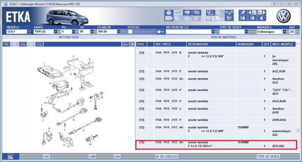The width and height of the screenshot is (302, 162).
Task: Open the RESTRICTION menu
Action: coord(69,37)
